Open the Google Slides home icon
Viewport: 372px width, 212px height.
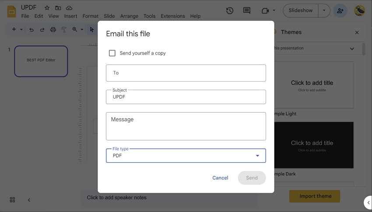pyautogui.click(x=12, y=12)
